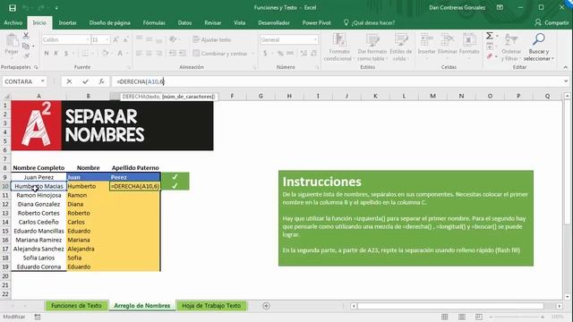This screenshot has height=322, width=573.
Task: Switch to the Diseño de página tab
Action: [109, 22]
